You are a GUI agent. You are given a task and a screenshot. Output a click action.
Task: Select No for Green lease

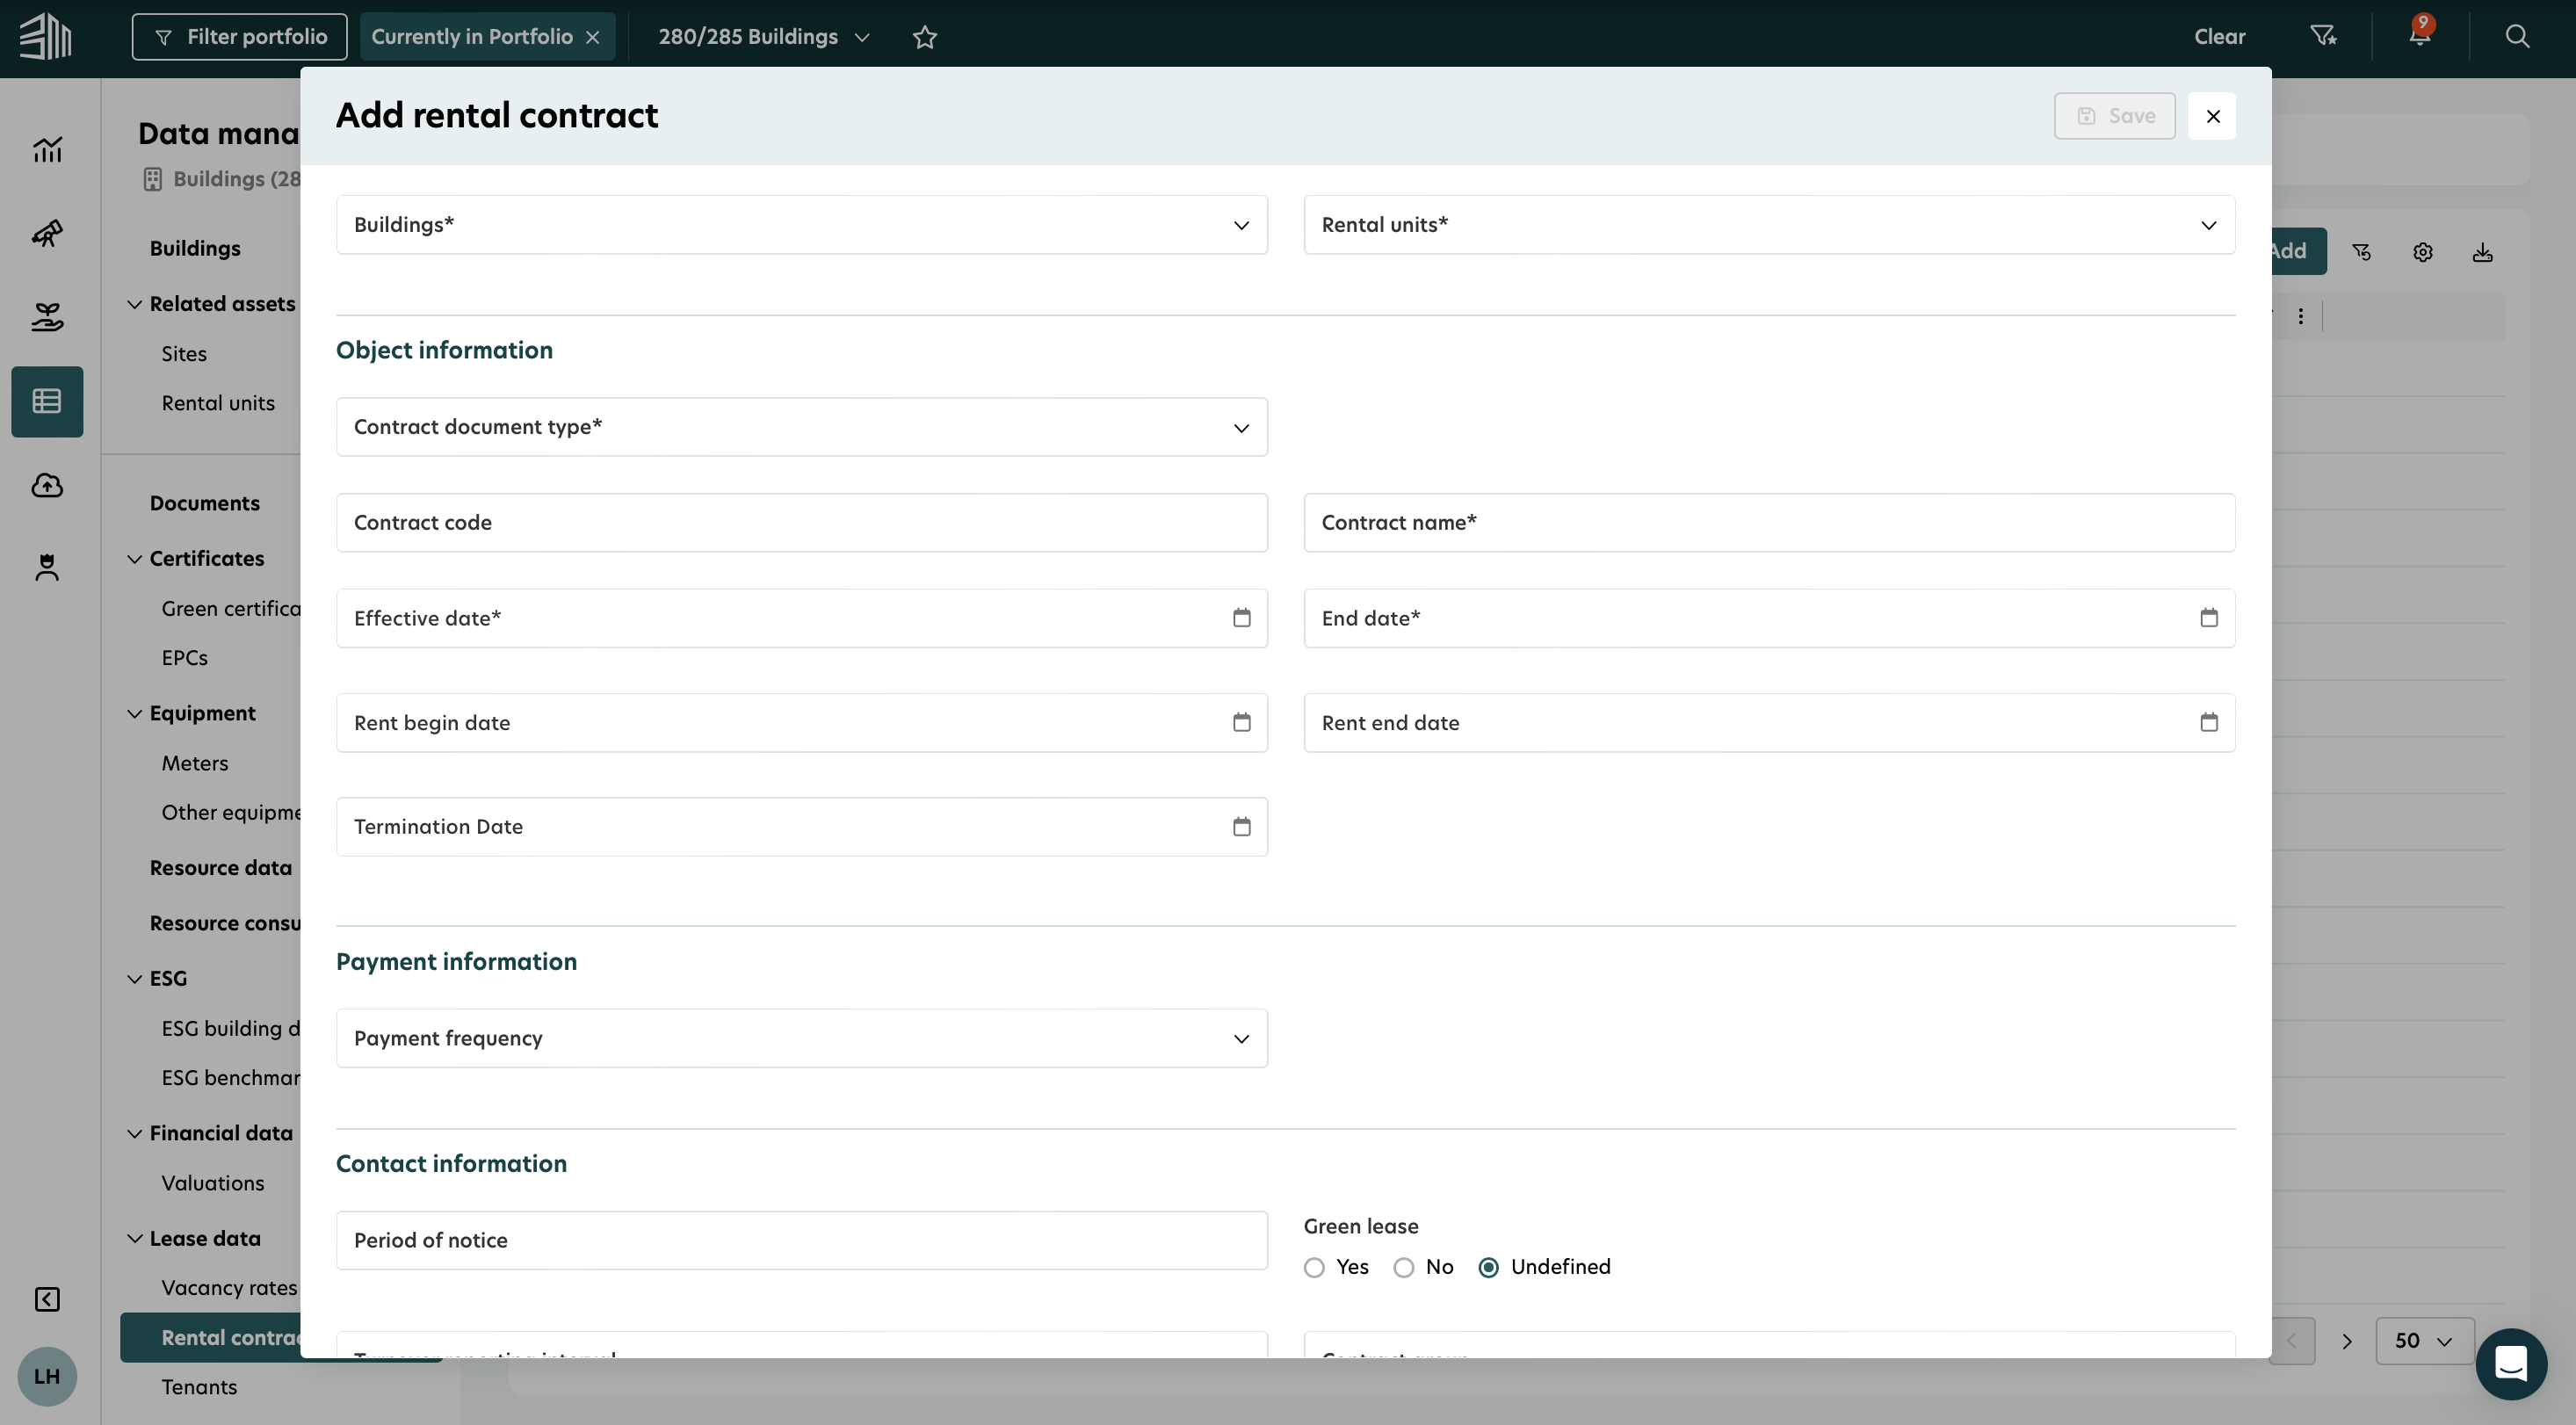pyautogui.click(x=1403, y=1267)
